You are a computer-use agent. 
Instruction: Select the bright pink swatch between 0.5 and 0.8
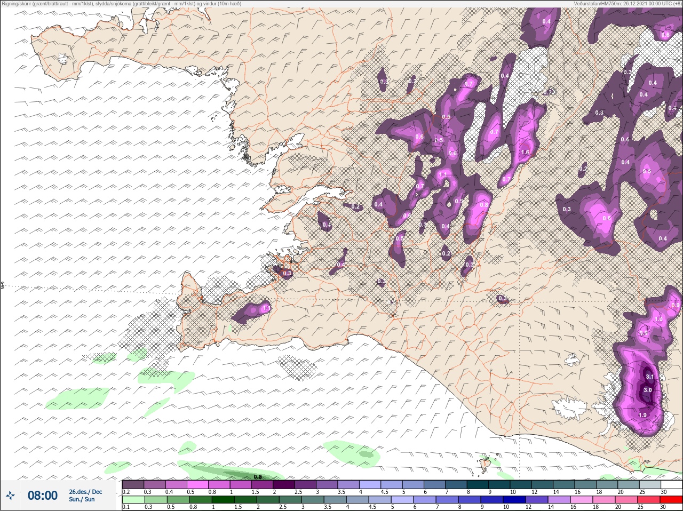tap(198, 484)
